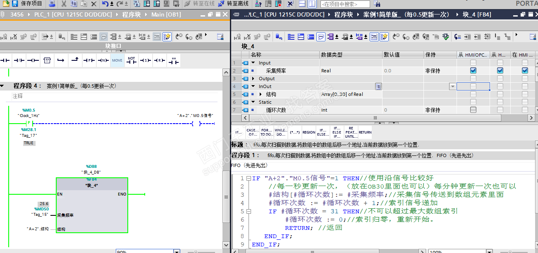Open data type picker on InOut row
538x253 pixels.
click(x=378, y=86)
